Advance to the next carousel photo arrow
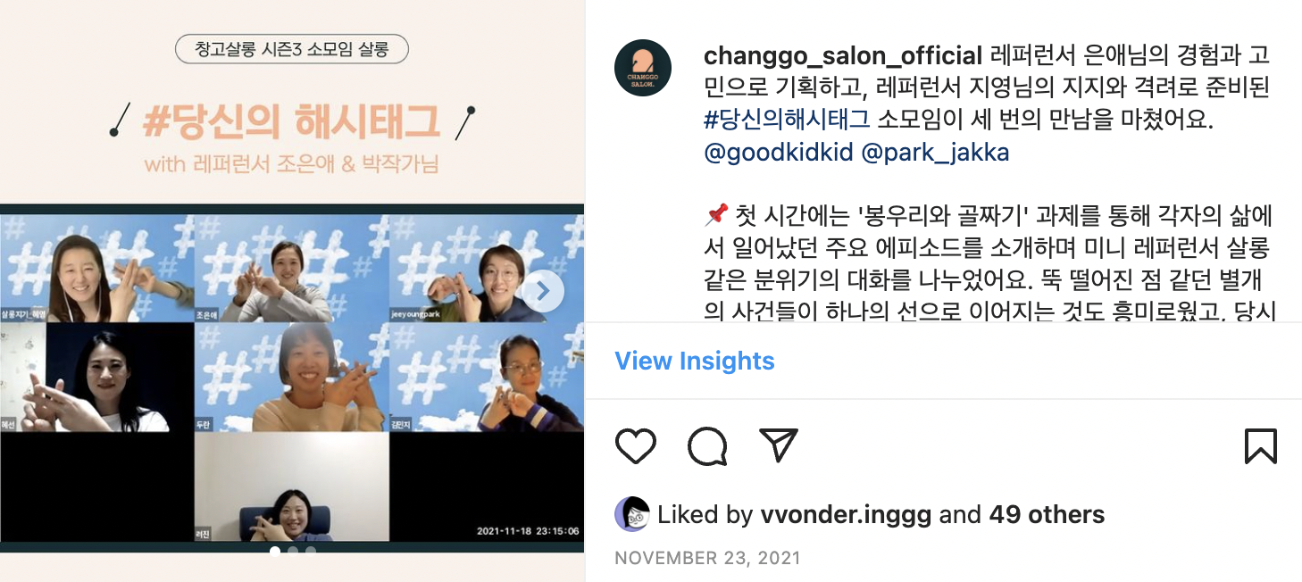The width and height of the screenshot is (1302, 582). (x=543, y=290)
